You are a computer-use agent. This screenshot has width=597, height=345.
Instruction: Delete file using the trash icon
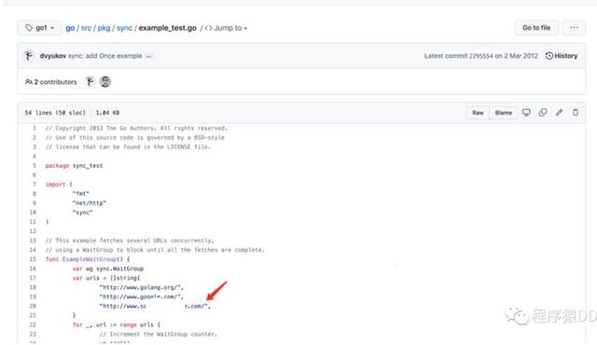click(x=576, y=113)
